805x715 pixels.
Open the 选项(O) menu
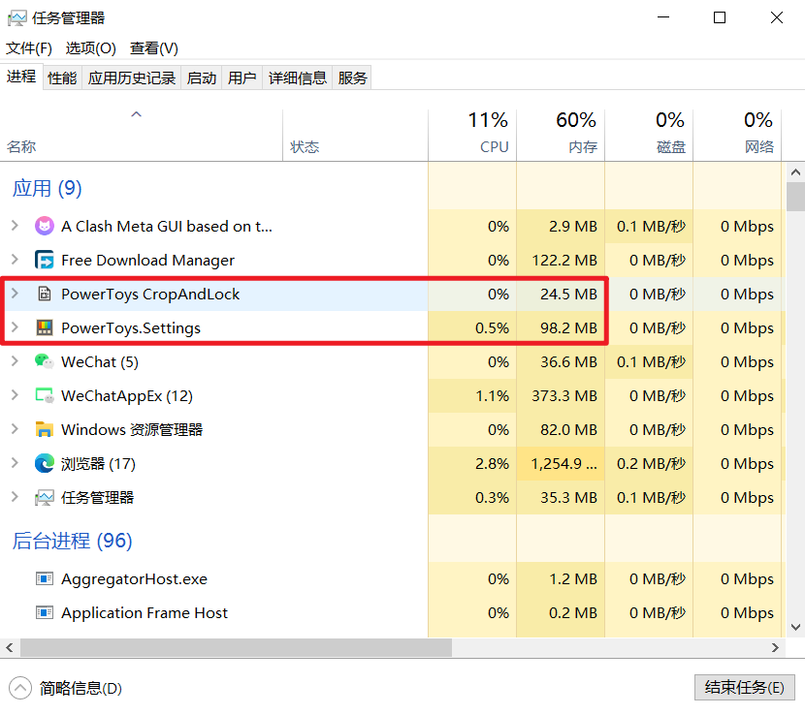(x=91, y=48)
